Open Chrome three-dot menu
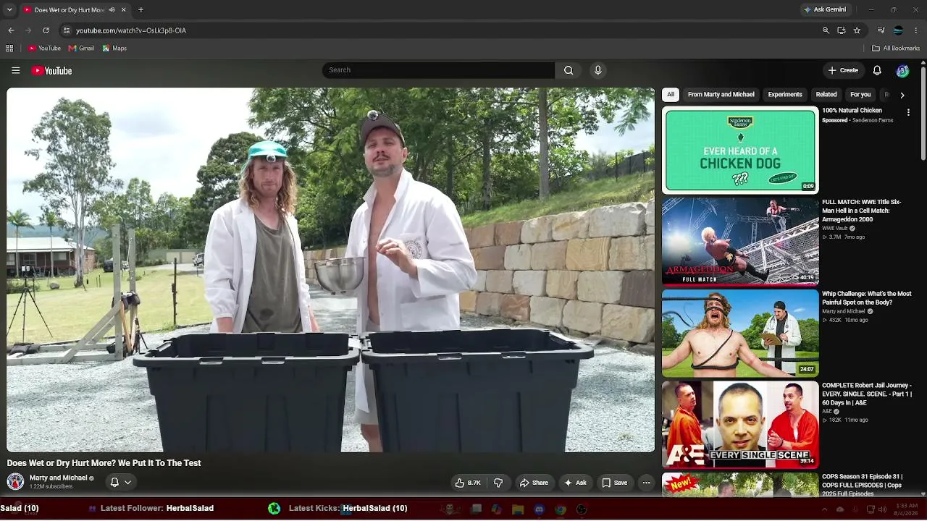927x521 pixels. (x=916, y=30)
